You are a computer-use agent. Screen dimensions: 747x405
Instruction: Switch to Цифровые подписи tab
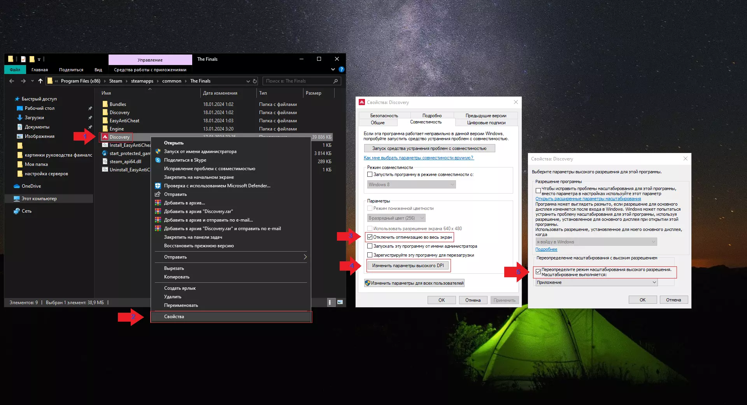(x=486, y=123)
